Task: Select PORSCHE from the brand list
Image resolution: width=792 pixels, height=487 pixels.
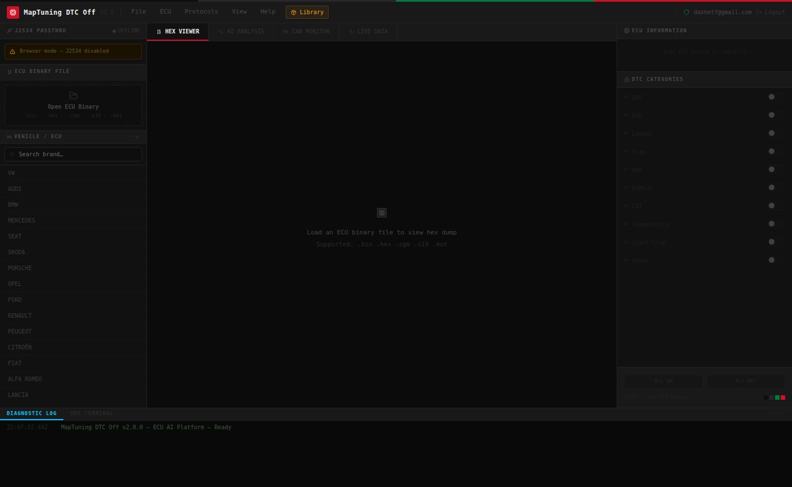Action: pyautogui.click(x=73, y=268)
